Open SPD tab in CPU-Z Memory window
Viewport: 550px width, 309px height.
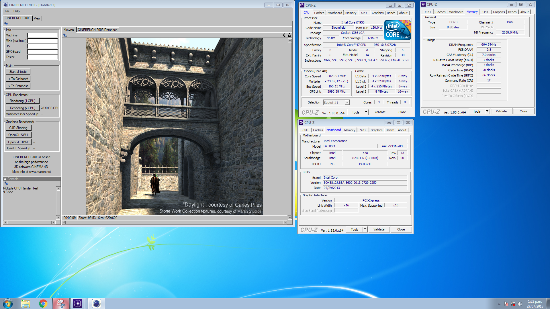tap(485, 12)
